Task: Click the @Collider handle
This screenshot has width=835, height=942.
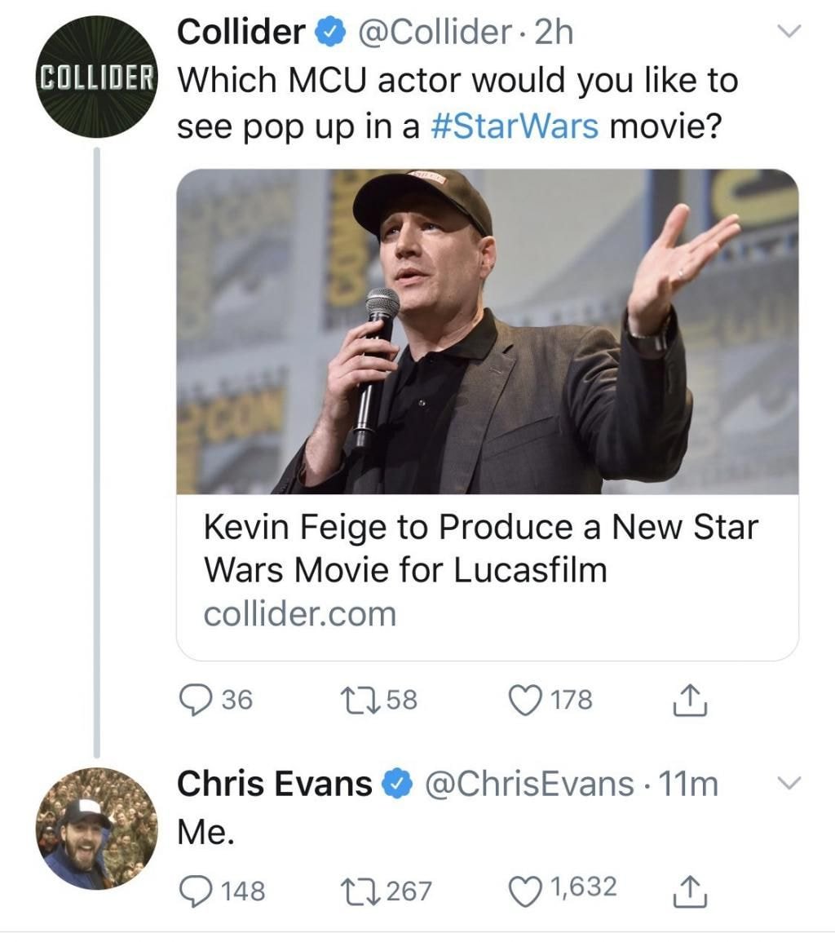Action: click(x=434, y=33)
